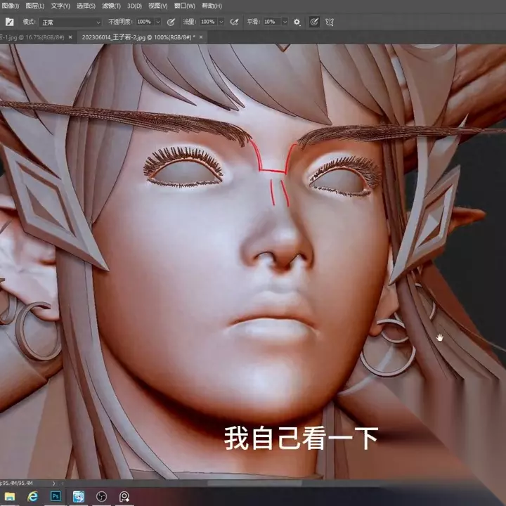This screenshot has height=506, width=506.
Task: Expand the status bar info arrow
Action: pos(54,483)
